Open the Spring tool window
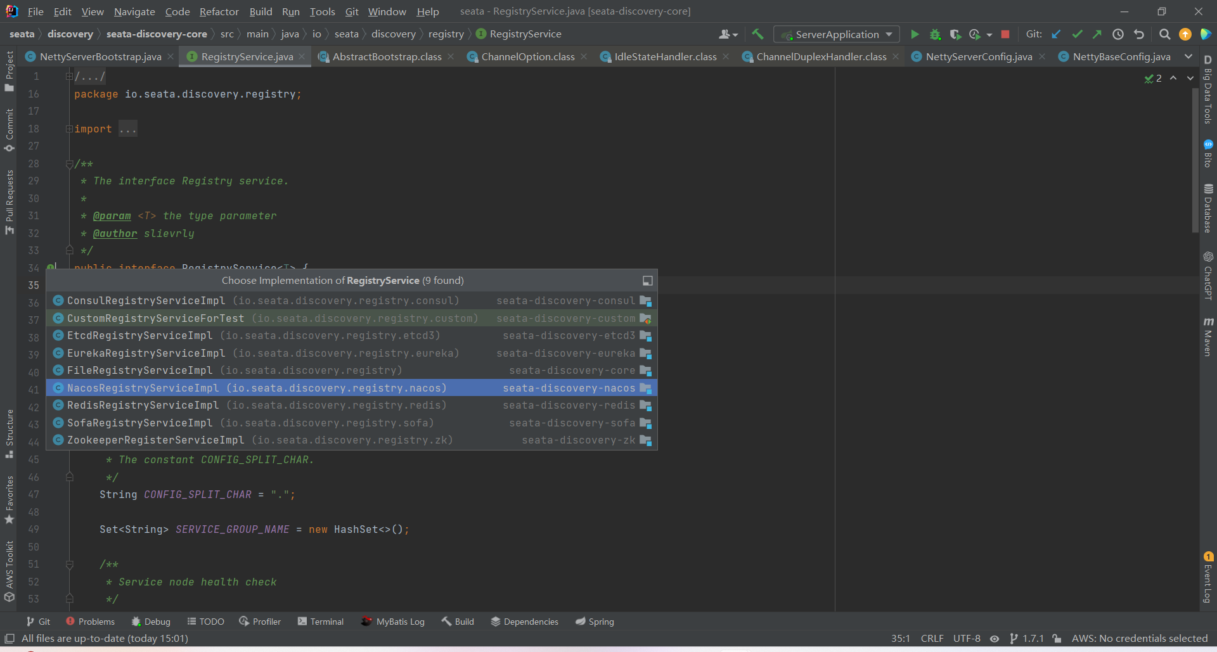The height and width of the screenshot is (652, 1217). [595, 622]
